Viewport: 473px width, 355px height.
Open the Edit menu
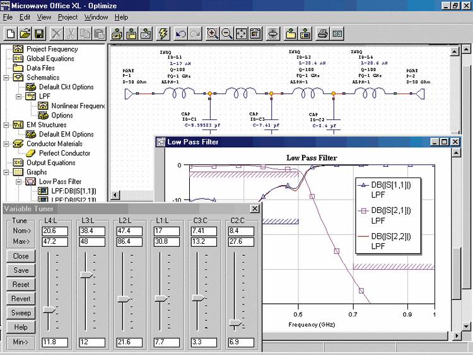[25, 17]
